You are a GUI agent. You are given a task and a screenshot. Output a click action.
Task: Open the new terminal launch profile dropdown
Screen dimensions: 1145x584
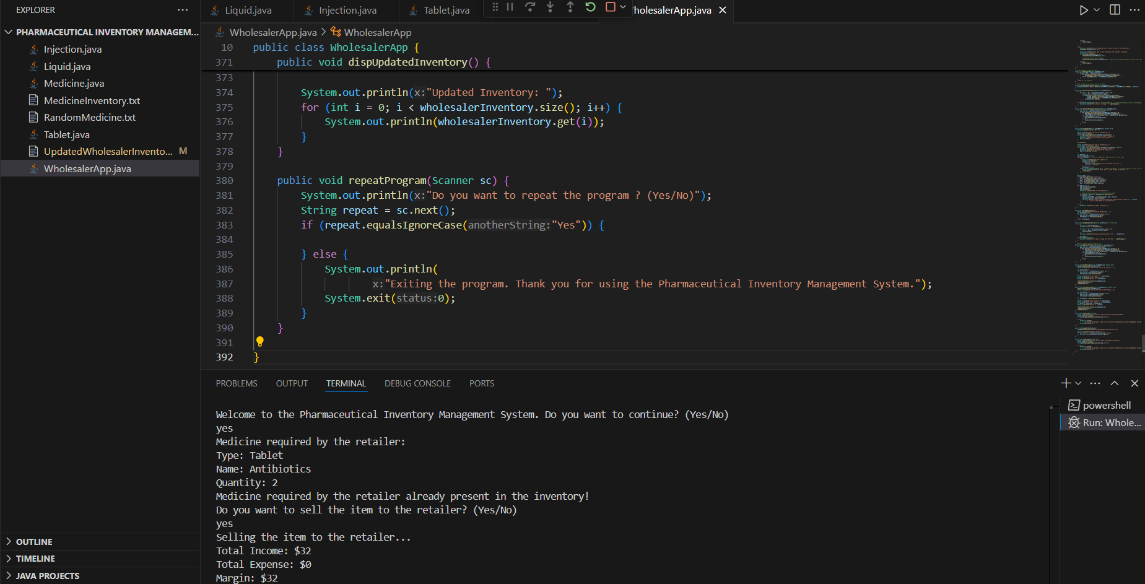tap(1078, 383)
